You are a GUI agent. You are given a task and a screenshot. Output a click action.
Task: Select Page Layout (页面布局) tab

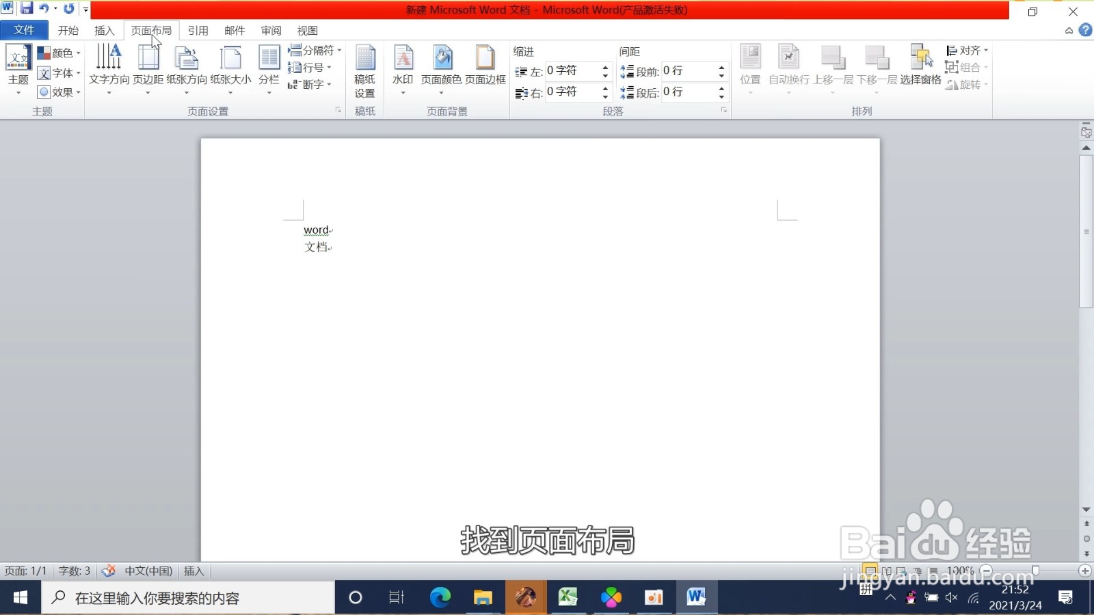pyautogui.click(x=151, y=31)
